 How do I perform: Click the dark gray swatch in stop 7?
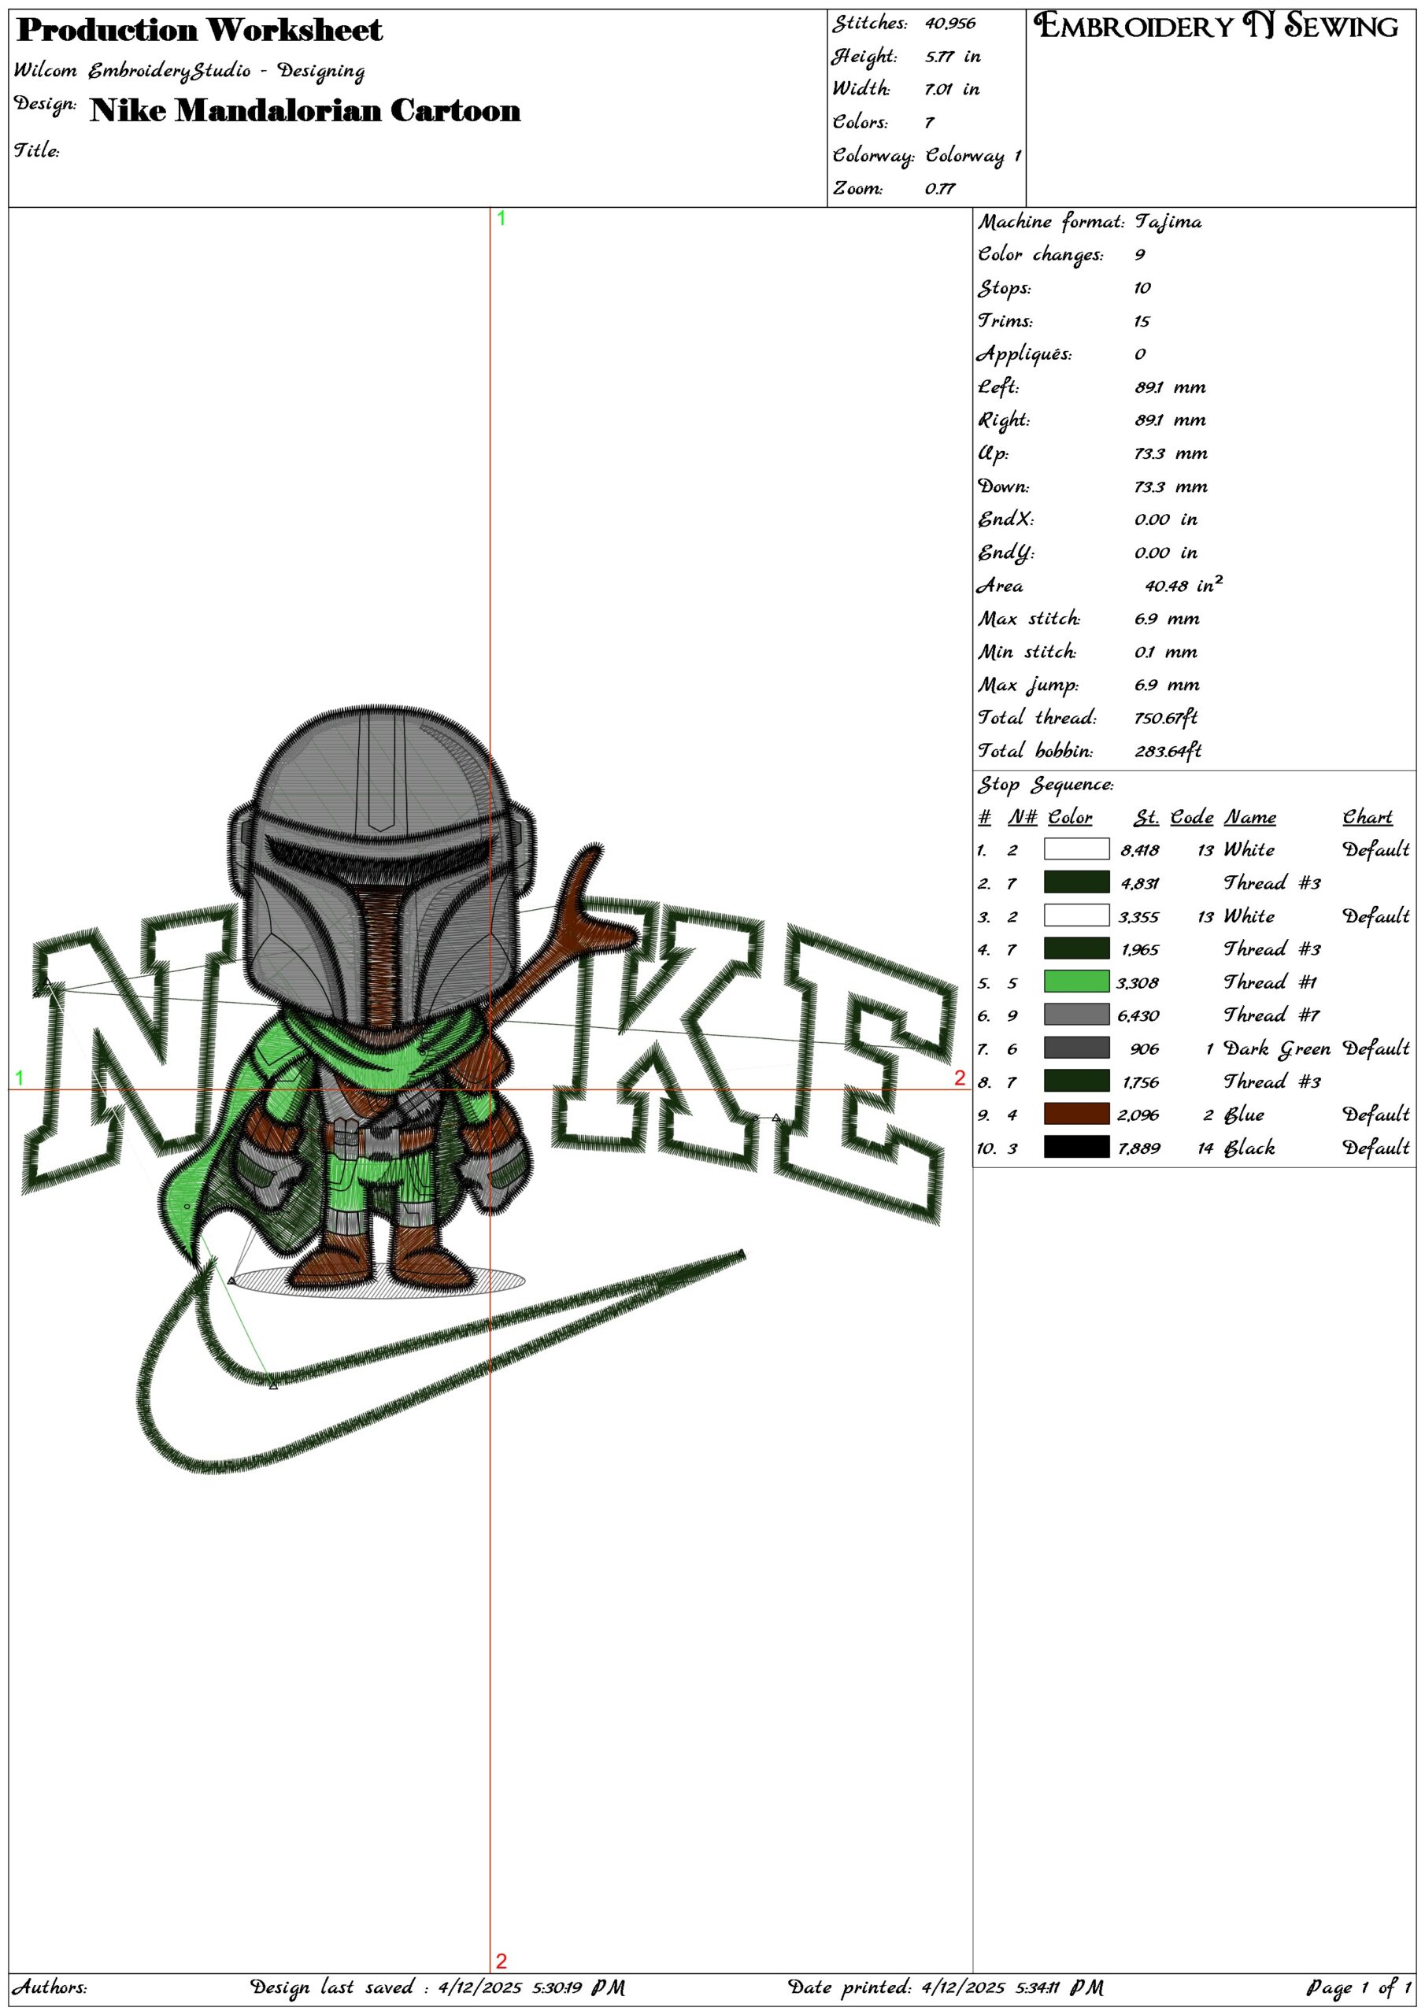pos(1076,1048)
